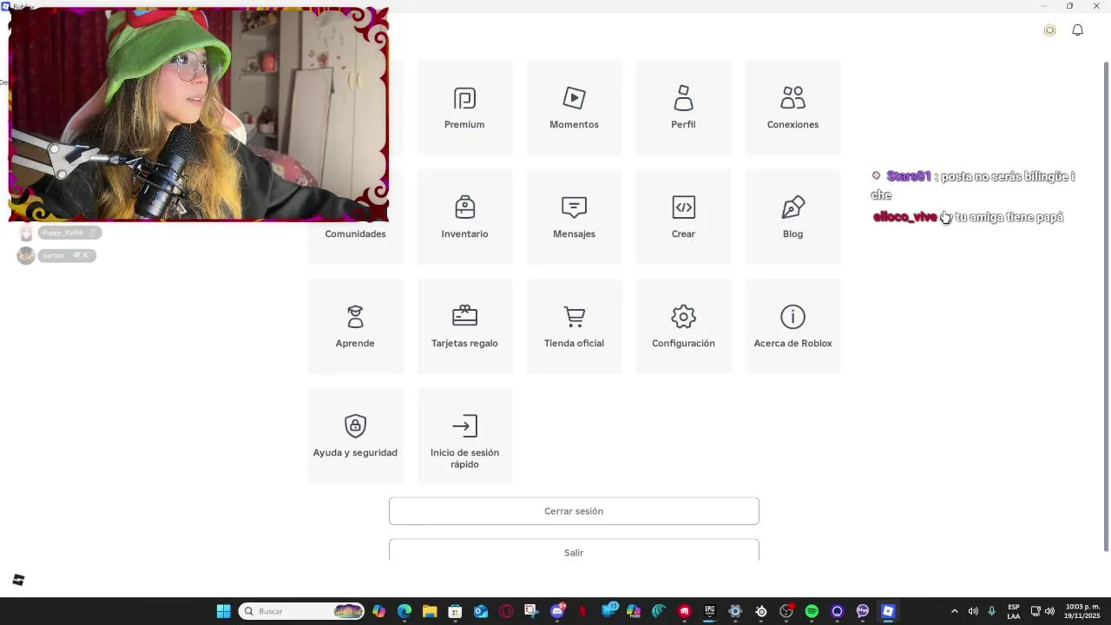Open the Momentos tile
This screenshot has height=625, width=1111.
[x=574, y=108]
